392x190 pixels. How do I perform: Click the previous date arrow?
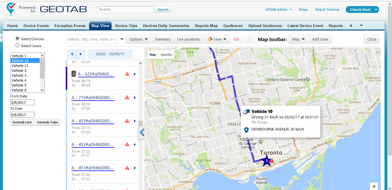click(72, 54)
